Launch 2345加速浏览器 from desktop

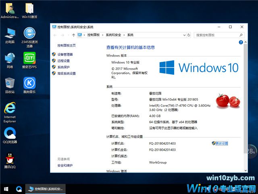29,37
